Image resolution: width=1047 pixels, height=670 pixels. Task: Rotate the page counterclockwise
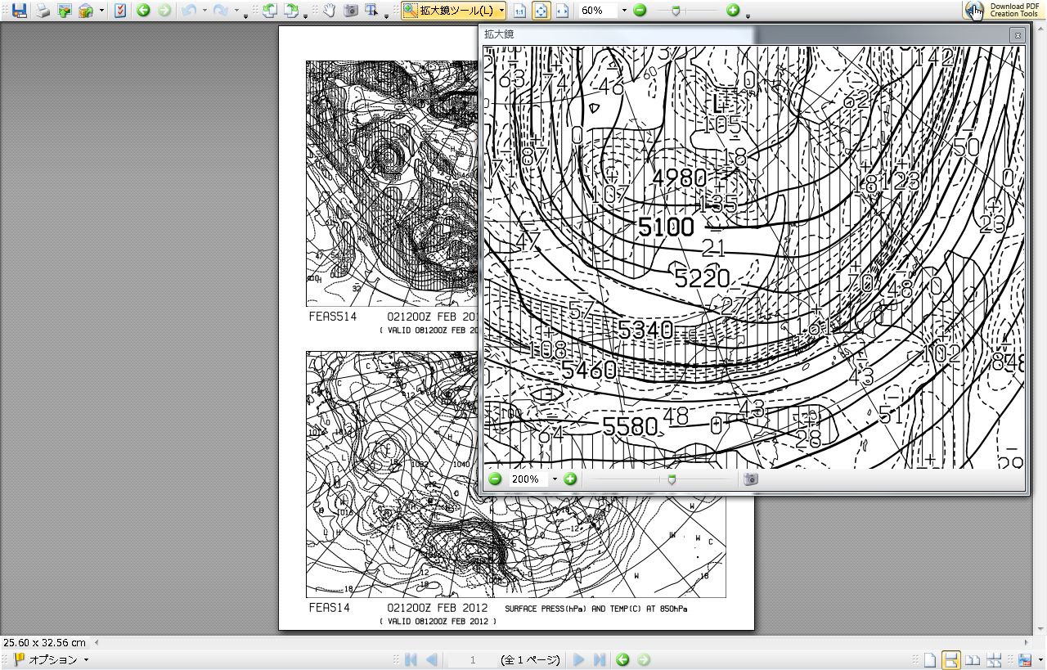click(269, 11)
